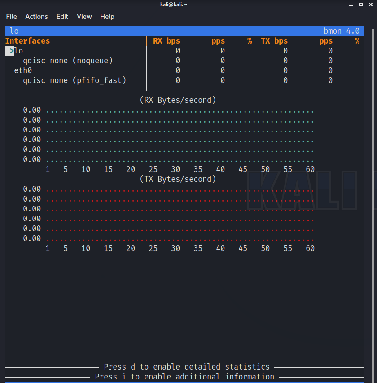Viewport: 377px width, 383px height.
Task: Click the selection arrow beside lo
Action: (10, 51)
